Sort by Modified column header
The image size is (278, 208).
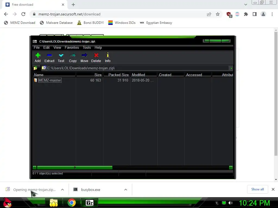tap(144, 75)
